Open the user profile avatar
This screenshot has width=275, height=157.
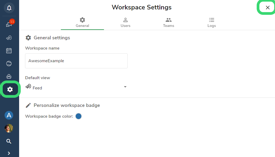pos(9,128)
